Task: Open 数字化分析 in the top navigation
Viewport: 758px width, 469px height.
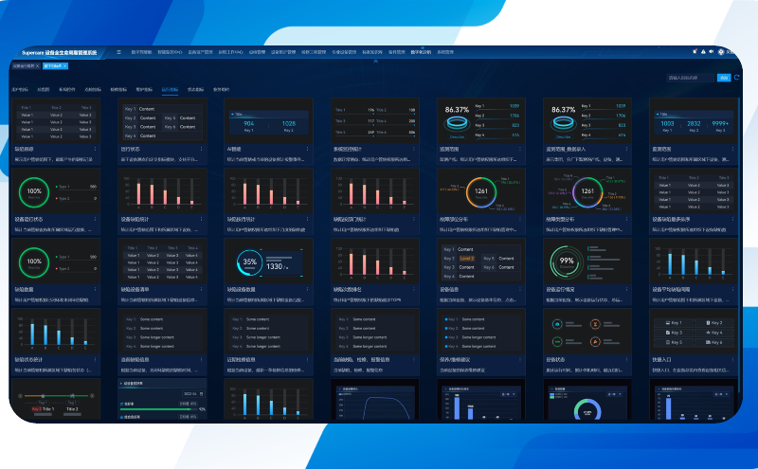Action: [x=420, y=52]
